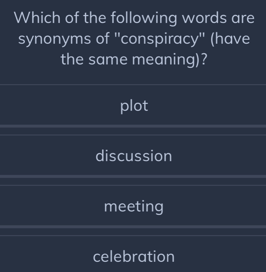
Task: Tap the word "celebration"
Action: tap(134, 256)
